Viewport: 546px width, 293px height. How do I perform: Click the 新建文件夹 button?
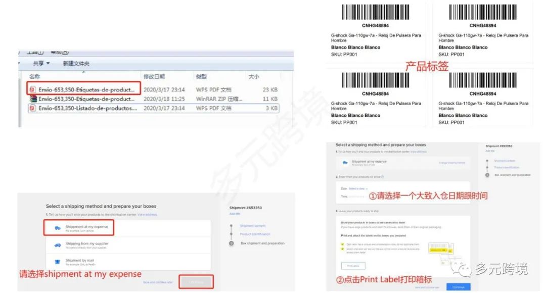(76, 63)
